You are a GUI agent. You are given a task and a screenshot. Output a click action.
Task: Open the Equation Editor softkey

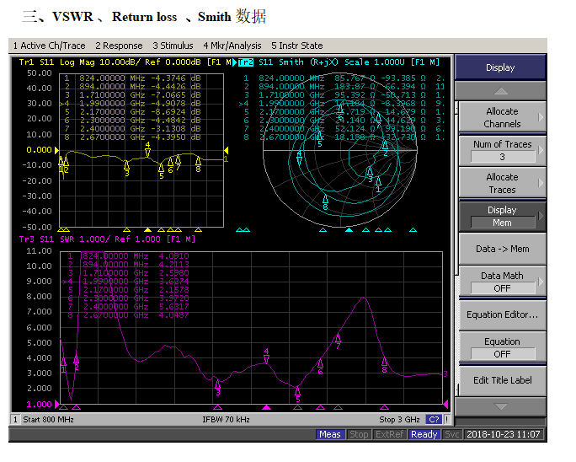[502, 314]
